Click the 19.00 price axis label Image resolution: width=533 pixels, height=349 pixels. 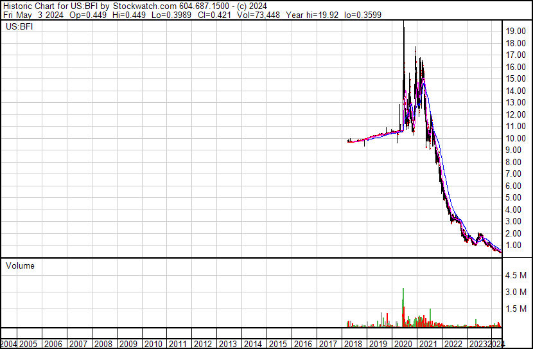click(516, 31)
